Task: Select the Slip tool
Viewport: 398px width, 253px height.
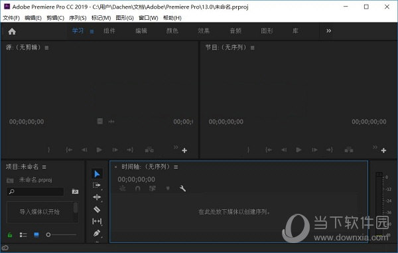Action: tap(97, 221)
